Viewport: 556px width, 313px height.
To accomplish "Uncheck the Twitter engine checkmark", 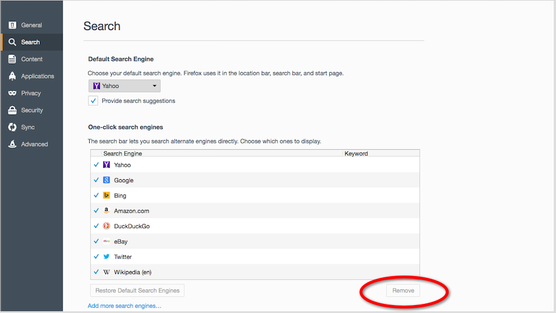I will point(96,256).
